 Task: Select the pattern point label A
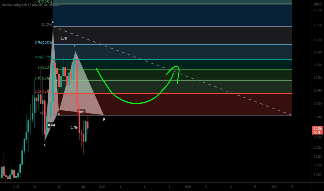coord(53,22)
